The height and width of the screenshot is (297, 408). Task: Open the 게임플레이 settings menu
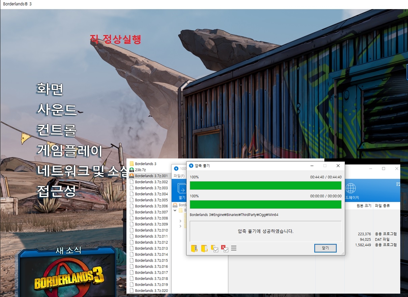(x=69, y=151)
